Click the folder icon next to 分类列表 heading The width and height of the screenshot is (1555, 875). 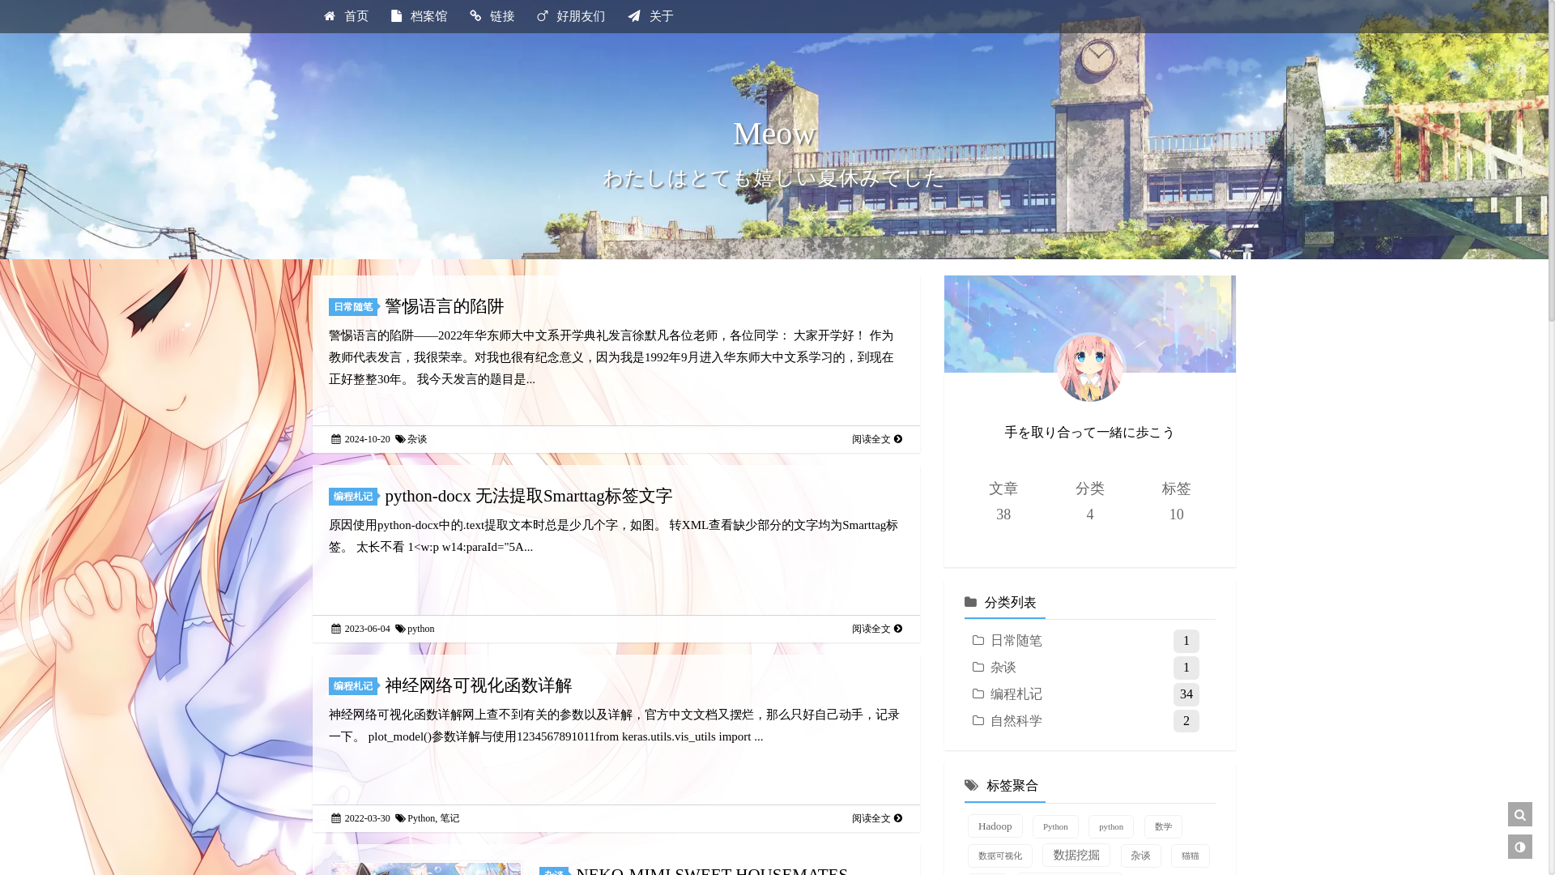pos(970,602)
